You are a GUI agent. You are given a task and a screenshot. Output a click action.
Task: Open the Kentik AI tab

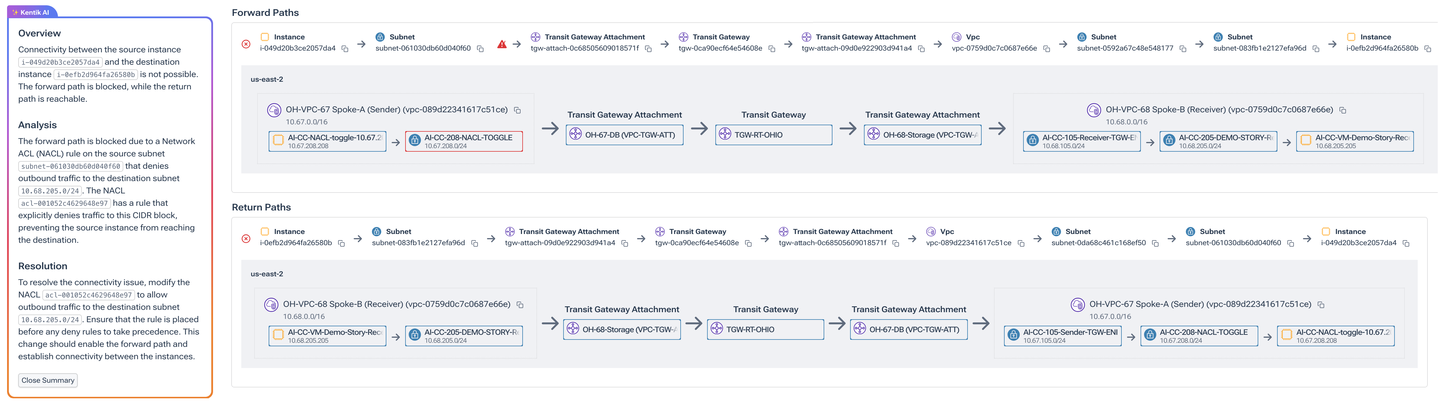[31, 12]
